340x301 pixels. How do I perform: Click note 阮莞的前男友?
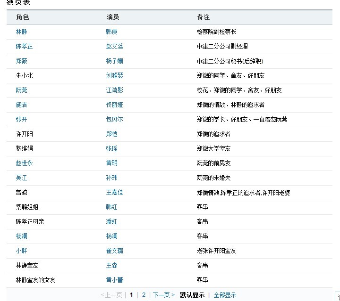(x=213, y=163)
